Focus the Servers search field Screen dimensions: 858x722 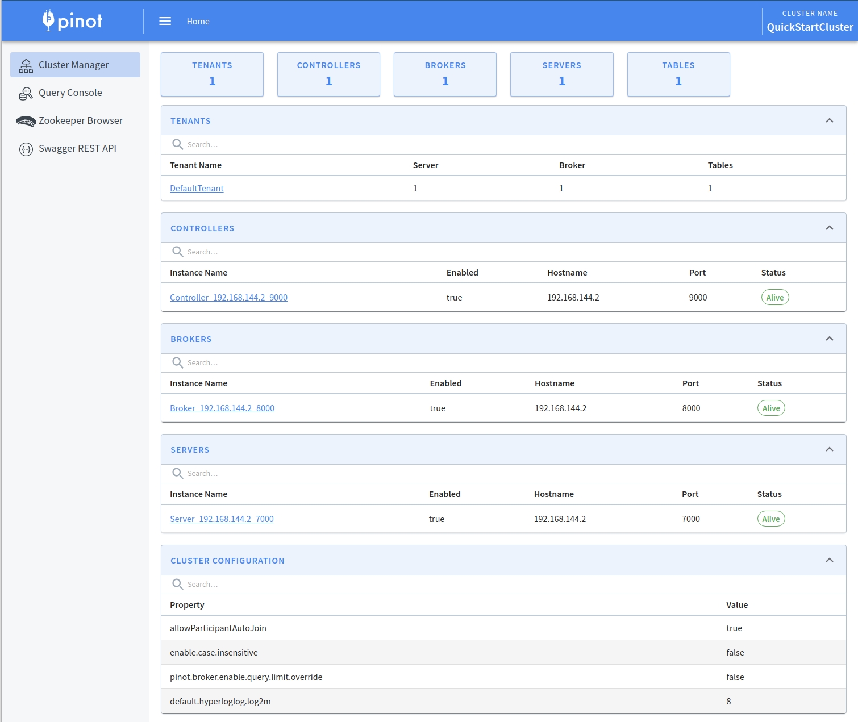[x=341, y=474]
